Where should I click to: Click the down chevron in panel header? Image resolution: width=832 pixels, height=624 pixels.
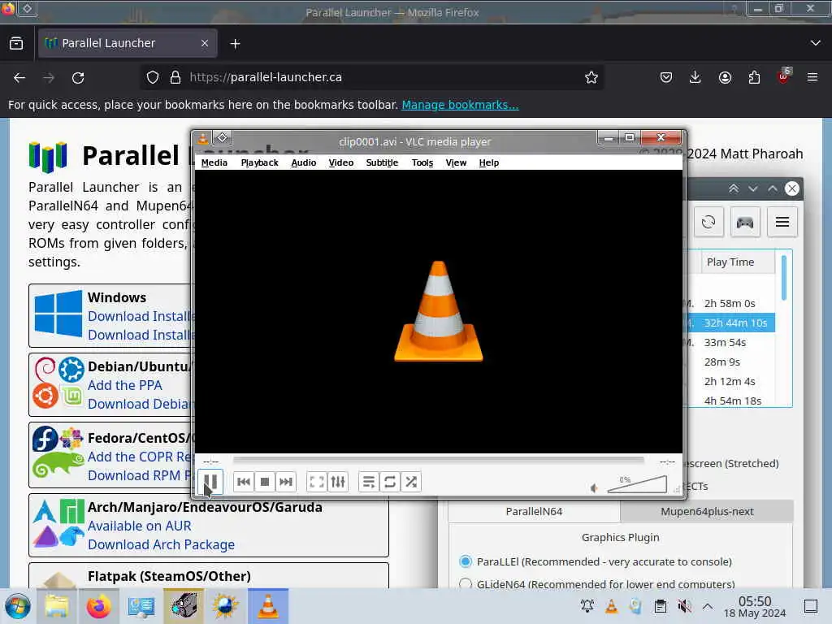(753, 188)
